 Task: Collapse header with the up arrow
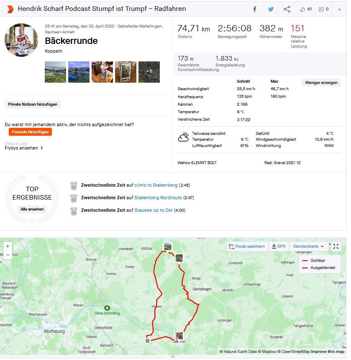339,9
